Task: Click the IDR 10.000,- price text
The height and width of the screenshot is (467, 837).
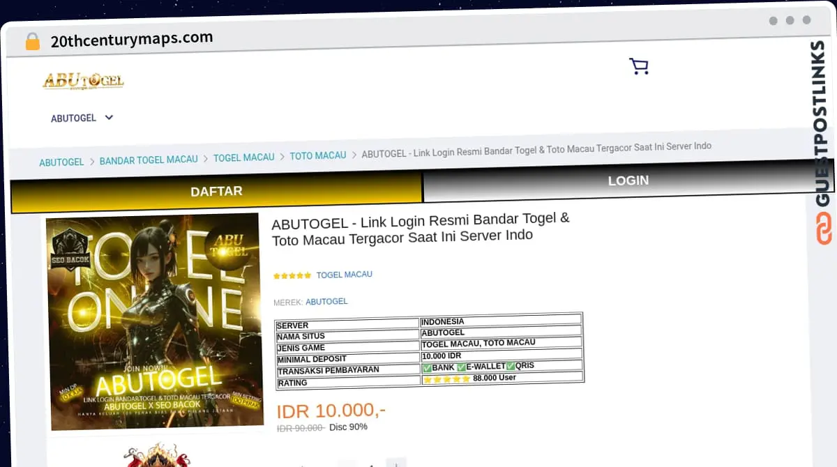Action: pos(331,411)
